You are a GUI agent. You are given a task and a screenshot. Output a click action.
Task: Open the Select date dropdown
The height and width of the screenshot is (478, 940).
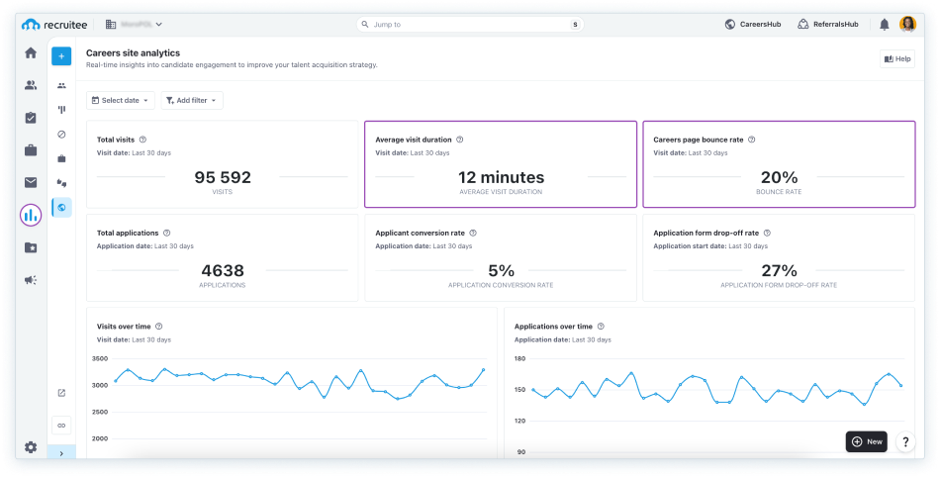click(122, 100)
